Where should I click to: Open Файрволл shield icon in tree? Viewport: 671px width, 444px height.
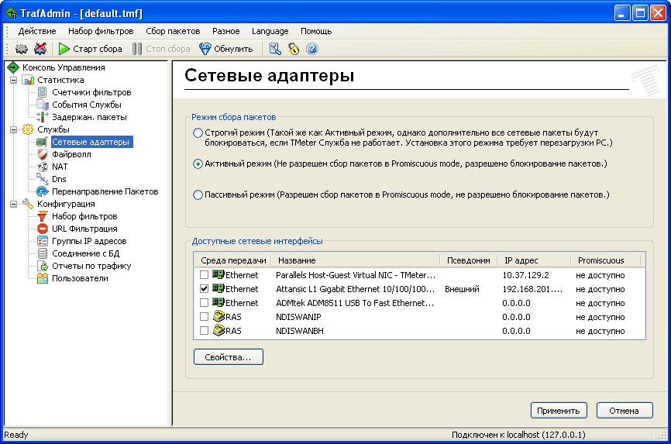[x=43, y=154]
